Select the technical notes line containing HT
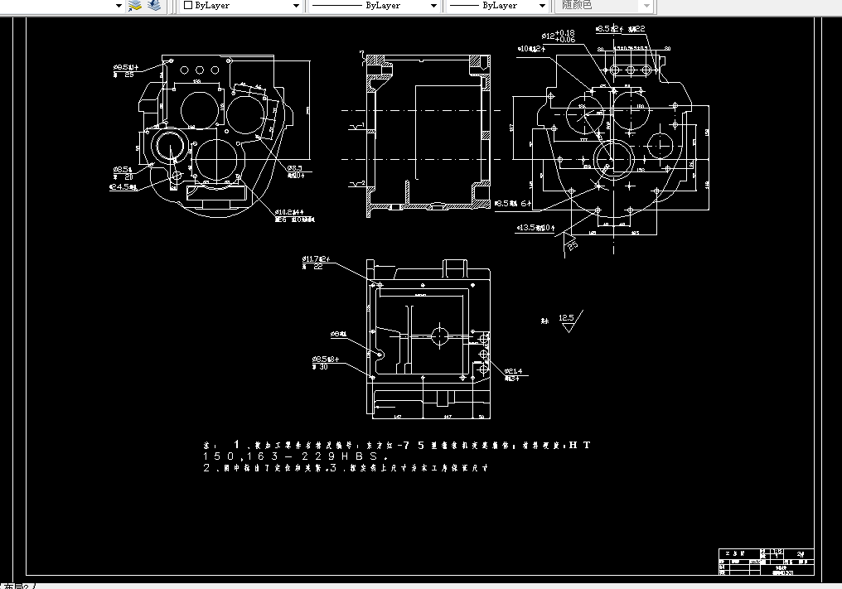The height and width of the screenshot is (589, 842). [397, 445]
